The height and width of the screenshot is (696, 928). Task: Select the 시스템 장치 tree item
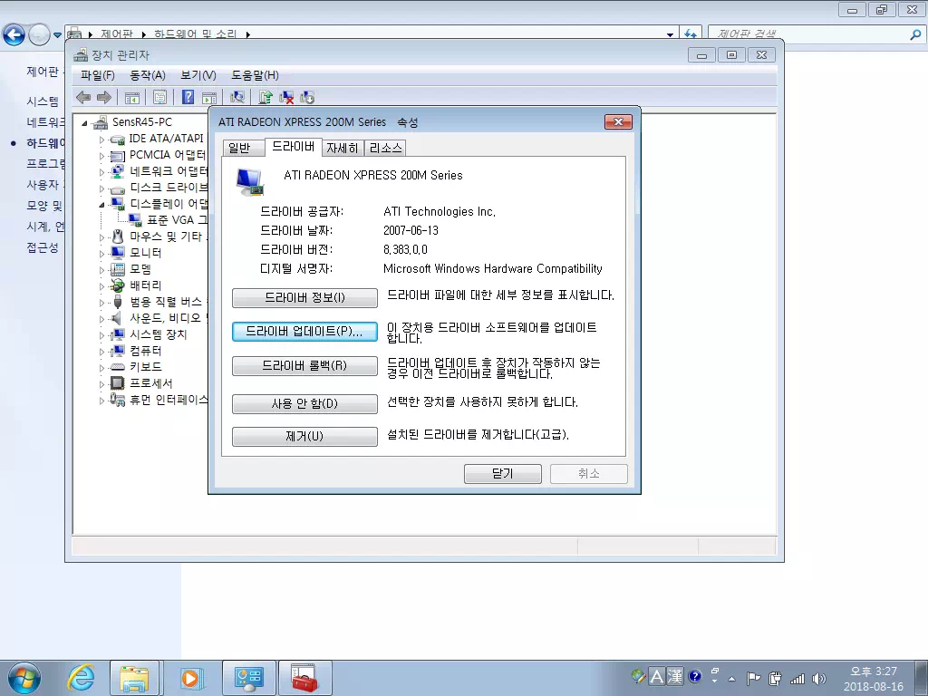coord(158,334)
